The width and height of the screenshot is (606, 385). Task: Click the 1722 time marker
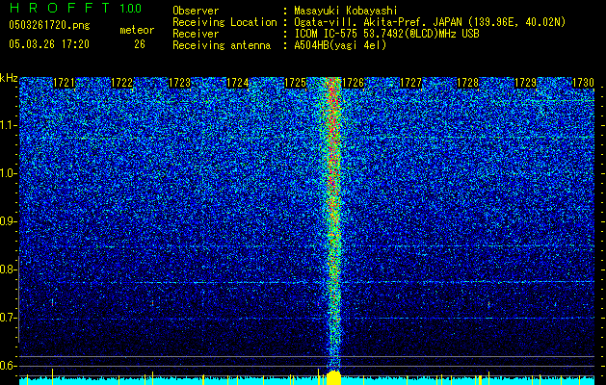click(121, 83)
